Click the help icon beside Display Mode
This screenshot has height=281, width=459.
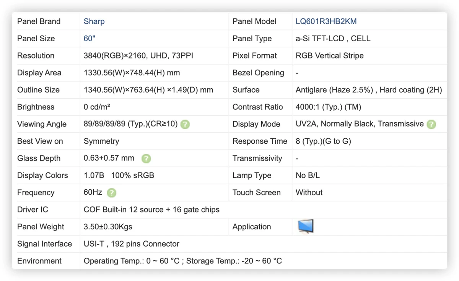pyautogui.click(x=431, y=124)
